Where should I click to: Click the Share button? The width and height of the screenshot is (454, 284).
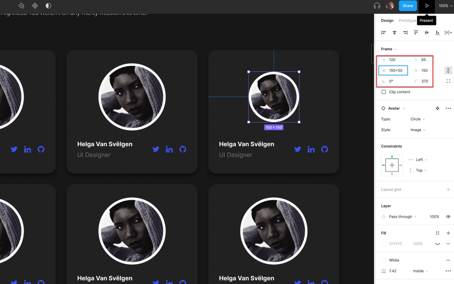point(408,6)
